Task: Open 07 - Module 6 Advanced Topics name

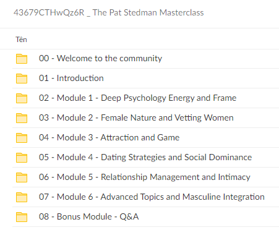Action: [x=152, y=197]
